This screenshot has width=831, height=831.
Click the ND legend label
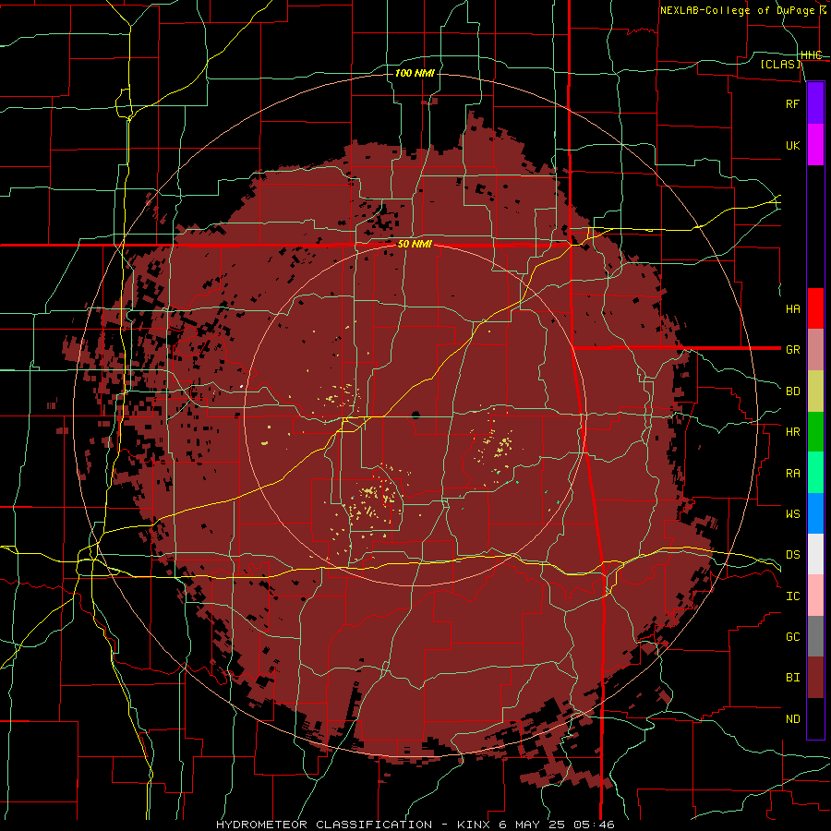click(x=792, y=718)
